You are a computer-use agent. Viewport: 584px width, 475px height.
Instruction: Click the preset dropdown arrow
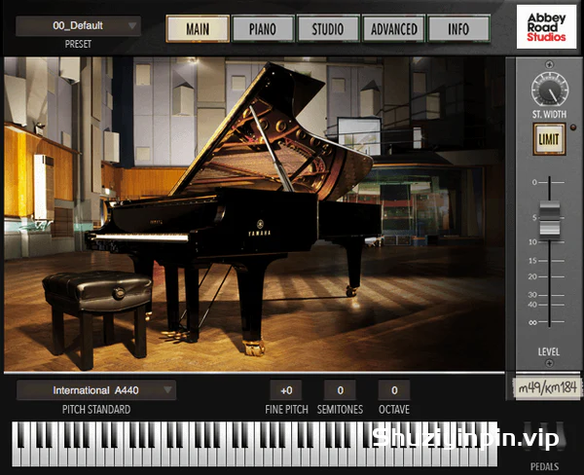click(x=132, y=25)
